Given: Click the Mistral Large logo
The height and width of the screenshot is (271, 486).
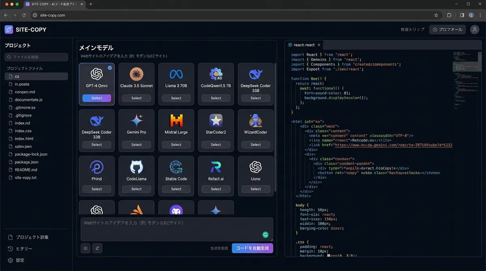Looking at the screenshot, I should pyautogui.click(x=176, y=121).
